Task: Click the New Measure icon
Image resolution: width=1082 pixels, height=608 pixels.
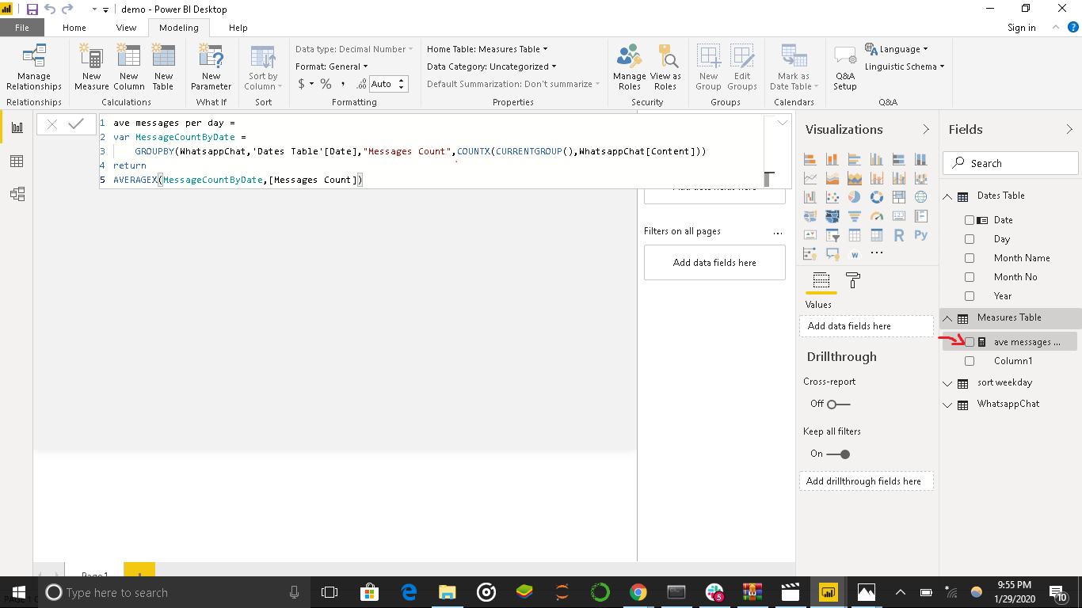Action: 92,66
